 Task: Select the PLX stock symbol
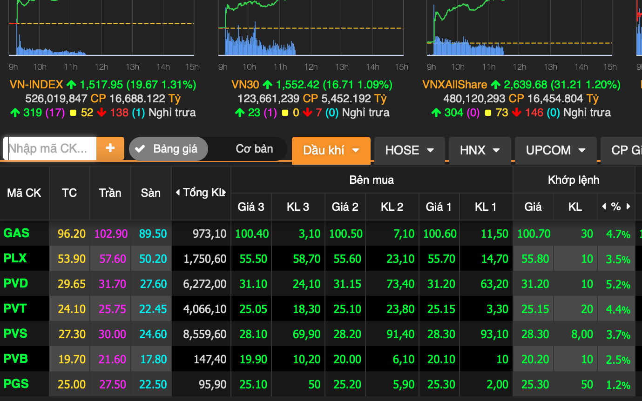15,258
